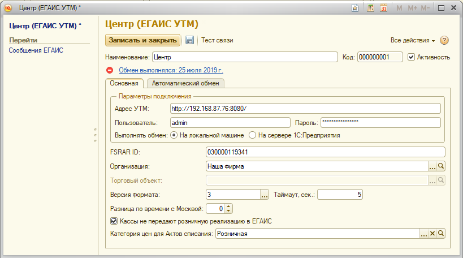Click into the FSRAR ID field
This screenshot has height=258, width=463.
[326, 152]
